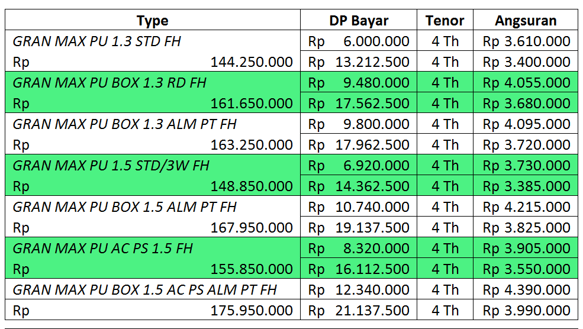Click the DP Bayar amount 21.137.500
This screenshot has height=329, width=583.
372,311
